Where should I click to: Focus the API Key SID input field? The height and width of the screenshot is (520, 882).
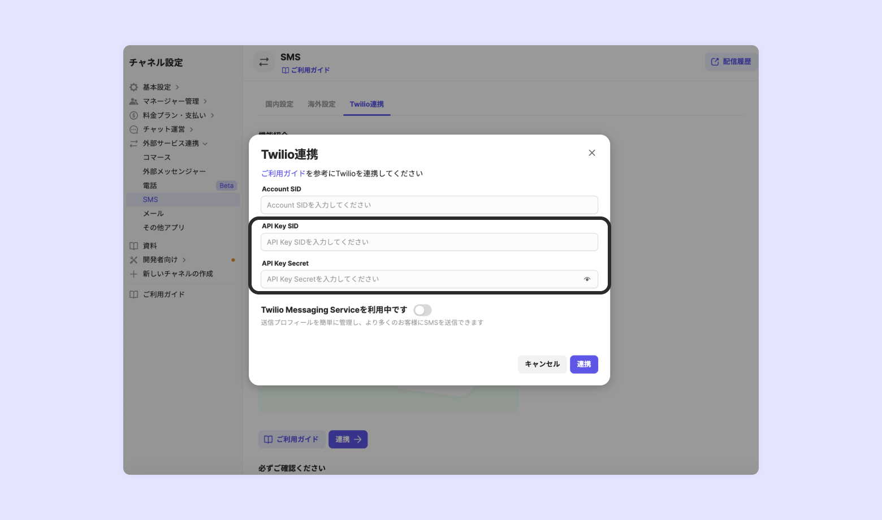pos(429,242)
